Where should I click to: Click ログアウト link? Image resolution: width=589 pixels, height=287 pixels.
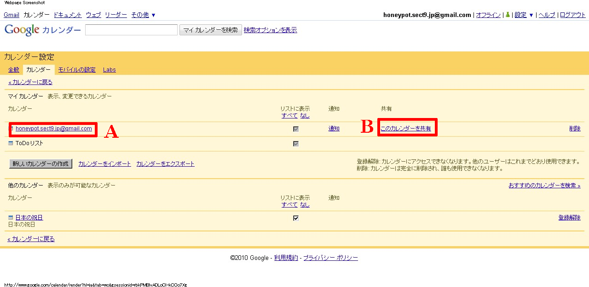tap(573, 15)
